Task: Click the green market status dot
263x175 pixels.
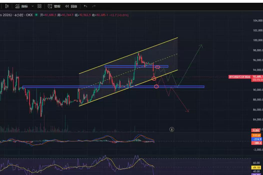Action: pyautogui.click(x=36, y=15)
